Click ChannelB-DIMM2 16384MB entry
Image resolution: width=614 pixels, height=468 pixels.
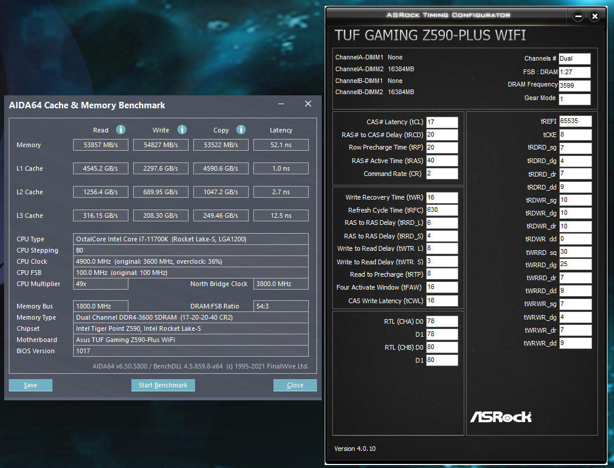[x=374, y=92]
